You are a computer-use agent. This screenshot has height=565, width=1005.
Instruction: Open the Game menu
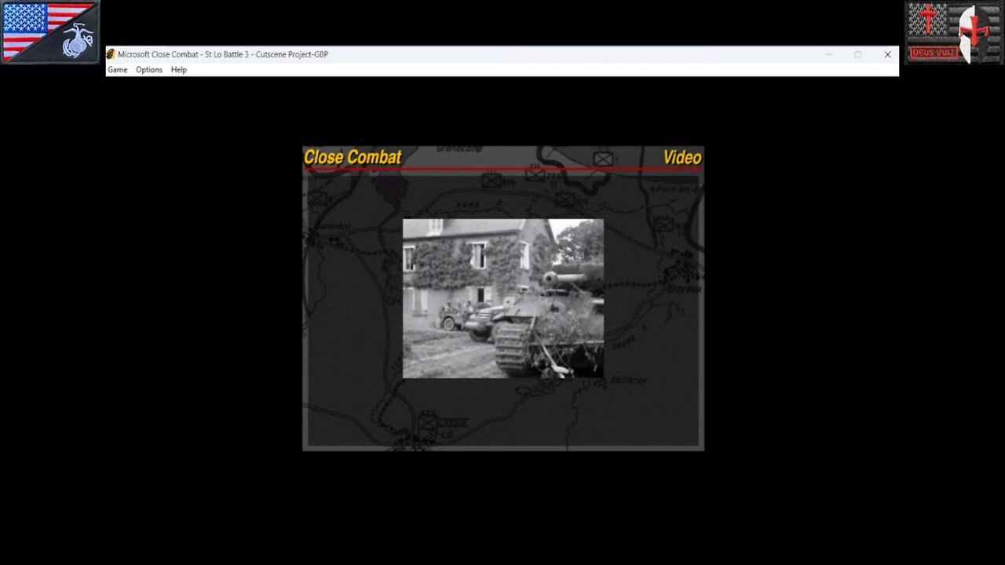point(118,70)
